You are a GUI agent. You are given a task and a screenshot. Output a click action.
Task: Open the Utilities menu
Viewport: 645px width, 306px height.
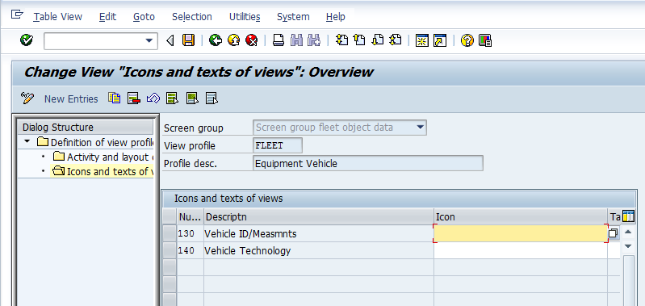click(x=245, y=17)
